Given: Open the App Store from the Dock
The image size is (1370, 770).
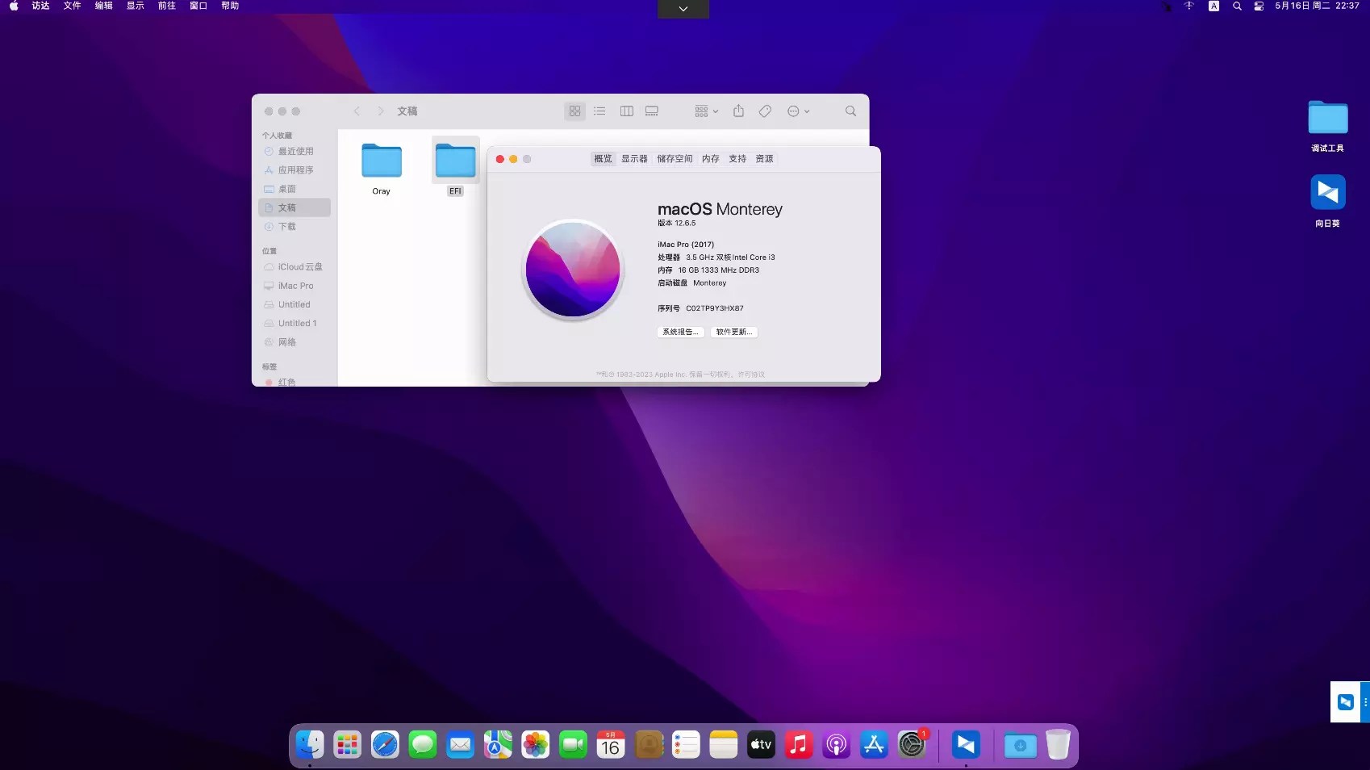Looking at the screenshot, I should pos(873,744).
